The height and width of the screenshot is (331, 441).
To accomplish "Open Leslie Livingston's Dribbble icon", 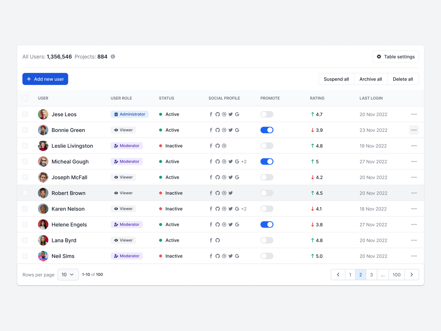I will click(224, 146).
